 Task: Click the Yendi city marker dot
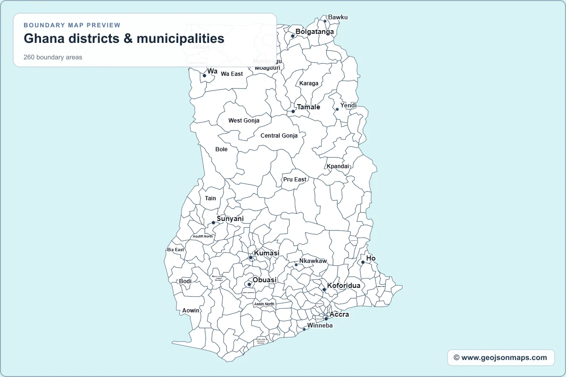pyautogui.click(x=337, y=109)
